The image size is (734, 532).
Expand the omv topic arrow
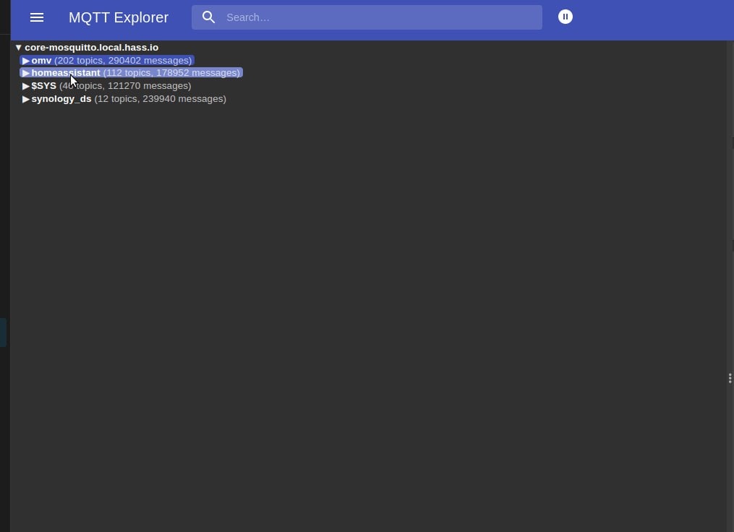click(x=26, y=61)
